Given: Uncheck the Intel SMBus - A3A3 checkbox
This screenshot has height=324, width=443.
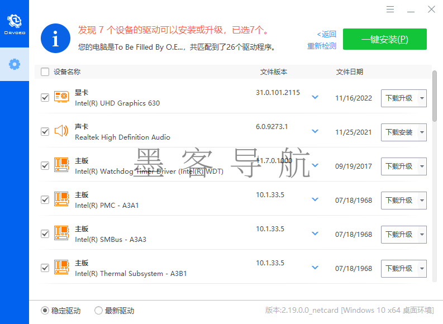Looking at the screenshot, I should 45,234.
